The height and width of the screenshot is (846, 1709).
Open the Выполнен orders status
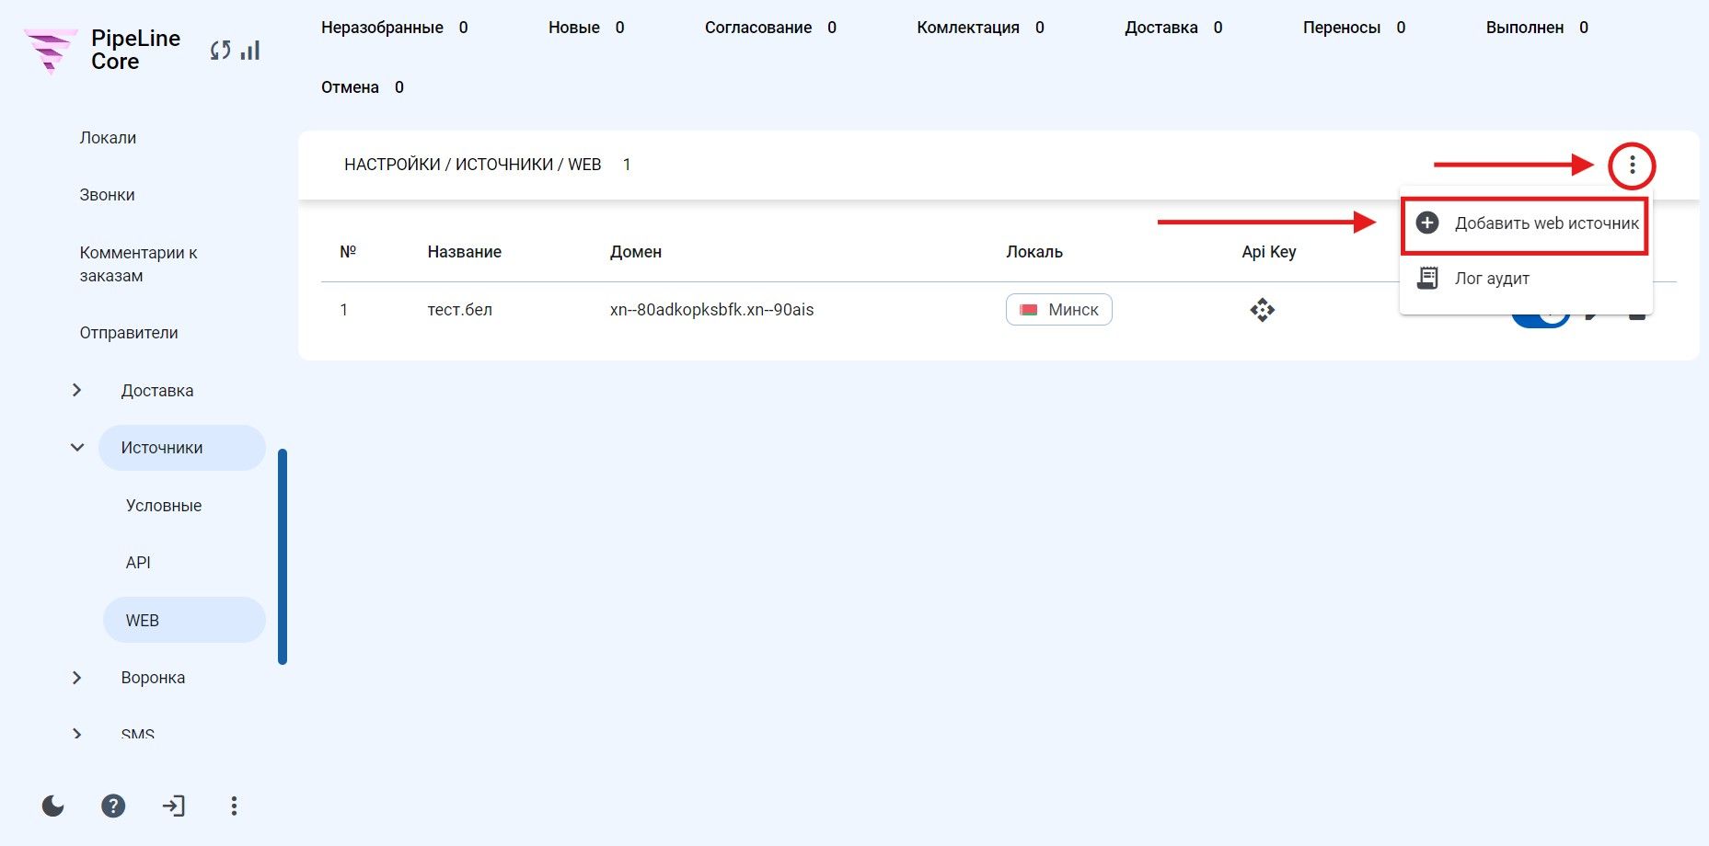(1537, 28)
